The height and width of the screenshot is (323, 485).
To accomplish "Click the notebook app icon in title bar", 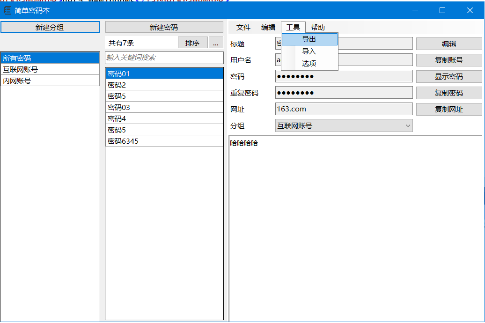I will 7,10.
